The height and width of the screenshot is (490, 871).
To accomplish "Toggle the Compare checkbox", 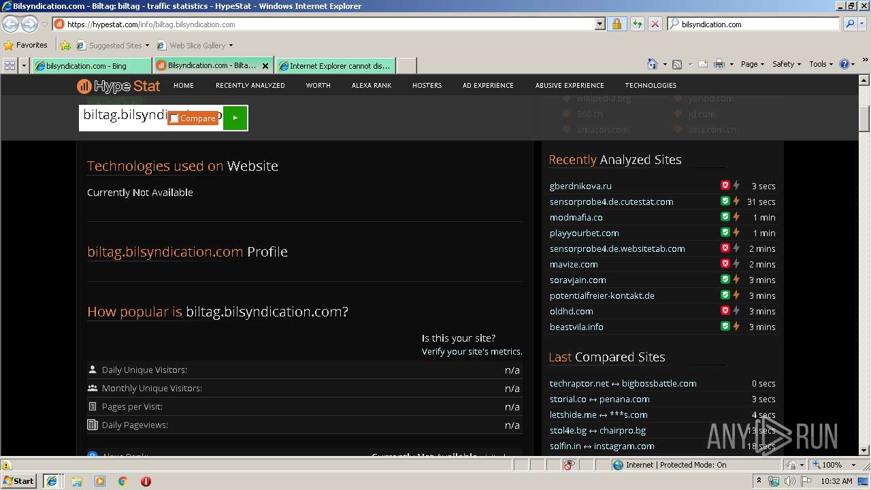I will coord(174,118).
